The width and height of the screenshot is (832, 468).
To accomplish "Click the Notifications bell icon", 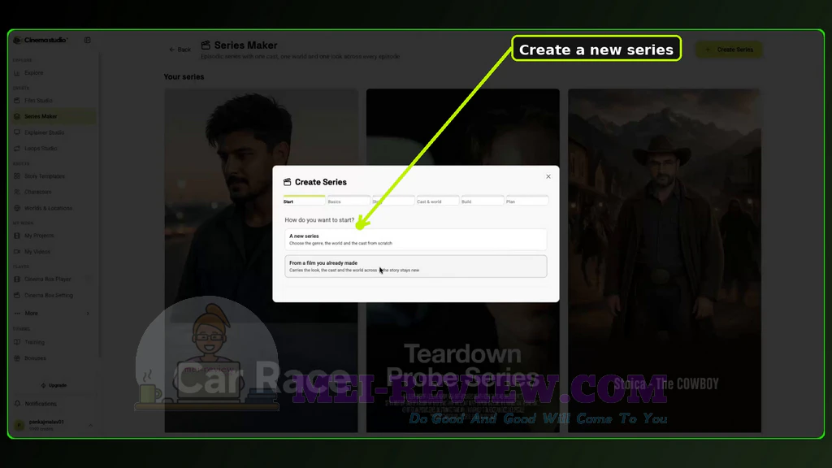I will tap(18, 404).
